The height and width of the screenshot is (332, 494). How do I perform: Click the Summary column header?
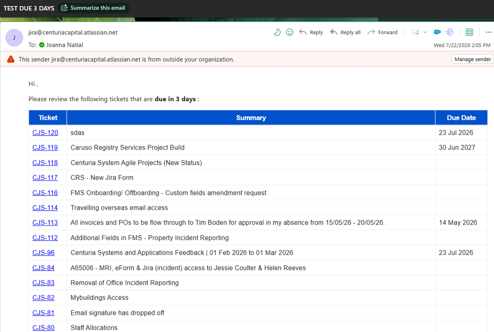[x=251, y=117]
